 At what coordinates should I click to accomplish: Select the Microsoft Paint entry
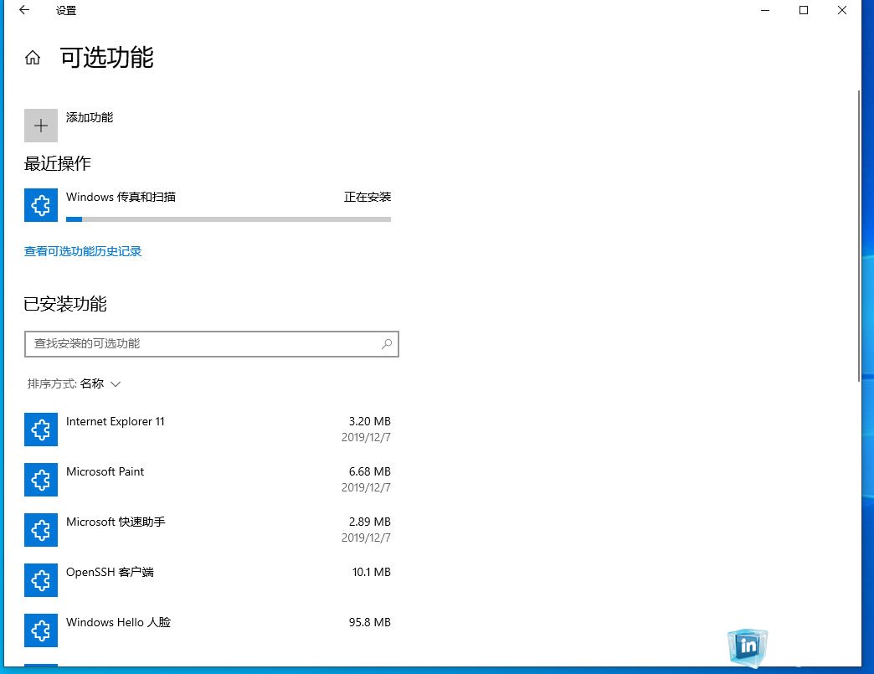(x=208, y=480)
